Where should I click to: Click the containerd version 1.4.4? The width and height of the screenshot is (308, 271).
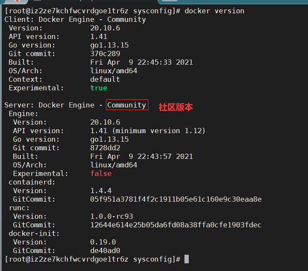(x=101, y=191)
